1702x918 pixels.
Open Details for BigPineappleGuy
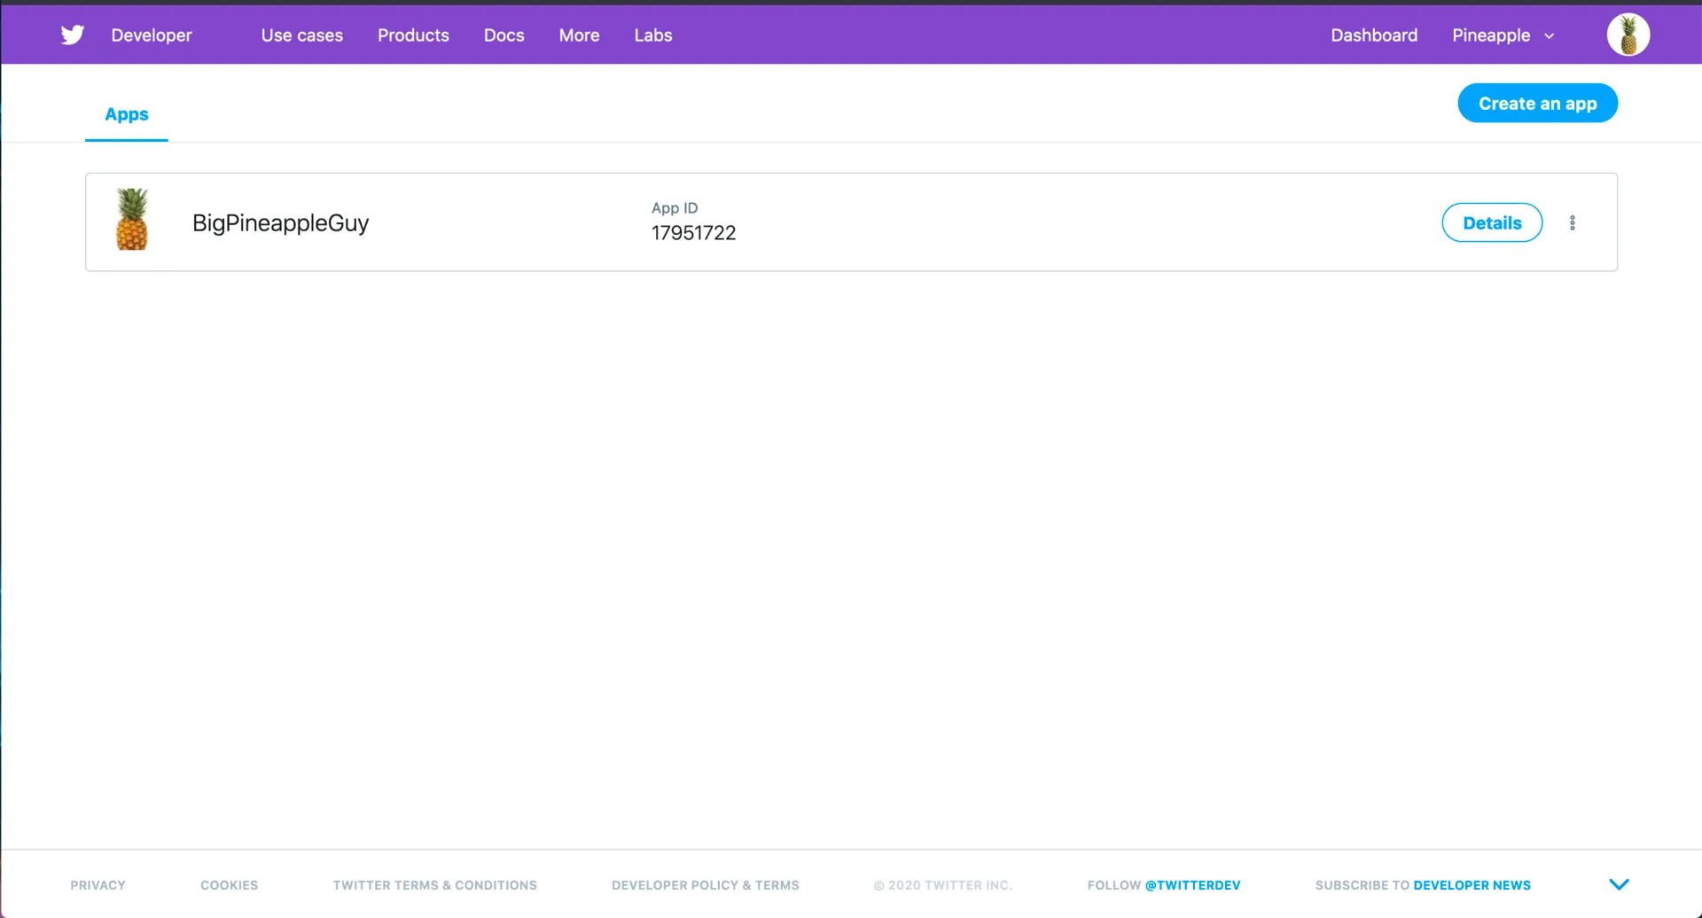click(x=1492, y=222)
